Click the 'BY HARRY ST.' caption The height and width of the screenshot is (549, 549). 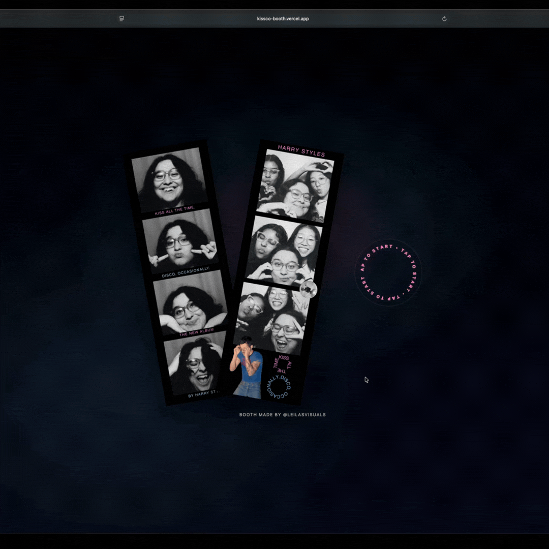(x=203, y=393)
